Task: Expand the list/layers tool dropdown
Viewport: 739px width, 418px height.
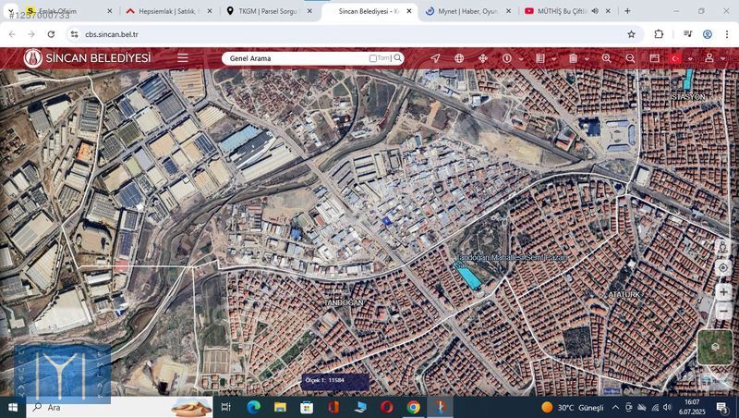Action: click(553, 59)
